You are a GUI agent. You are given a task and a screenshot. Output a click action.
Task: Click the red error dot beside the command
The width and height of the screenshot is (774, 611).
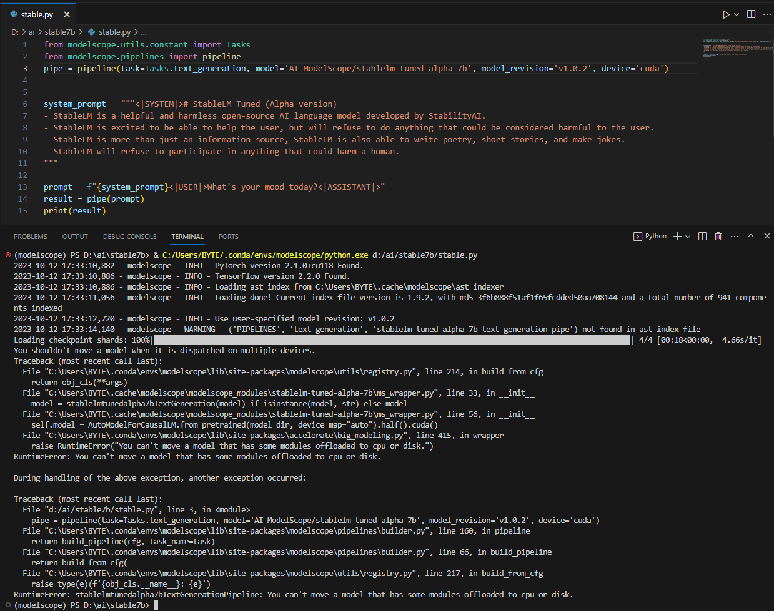point(7,255)
